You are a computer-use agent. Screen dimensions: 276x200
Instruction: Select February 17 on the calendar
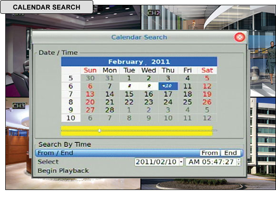(168, 94)
